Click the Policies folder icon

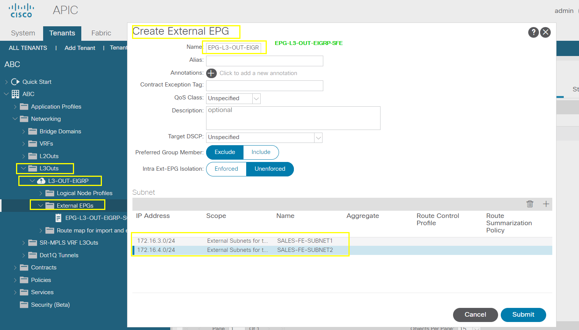tap(24, 280)
